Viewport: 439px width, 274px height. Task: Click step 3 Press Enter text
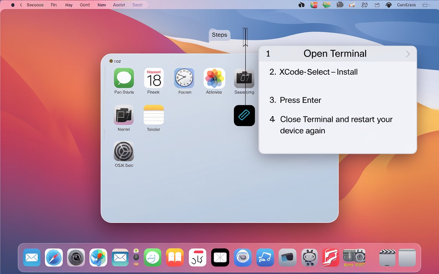coord(295,100)
